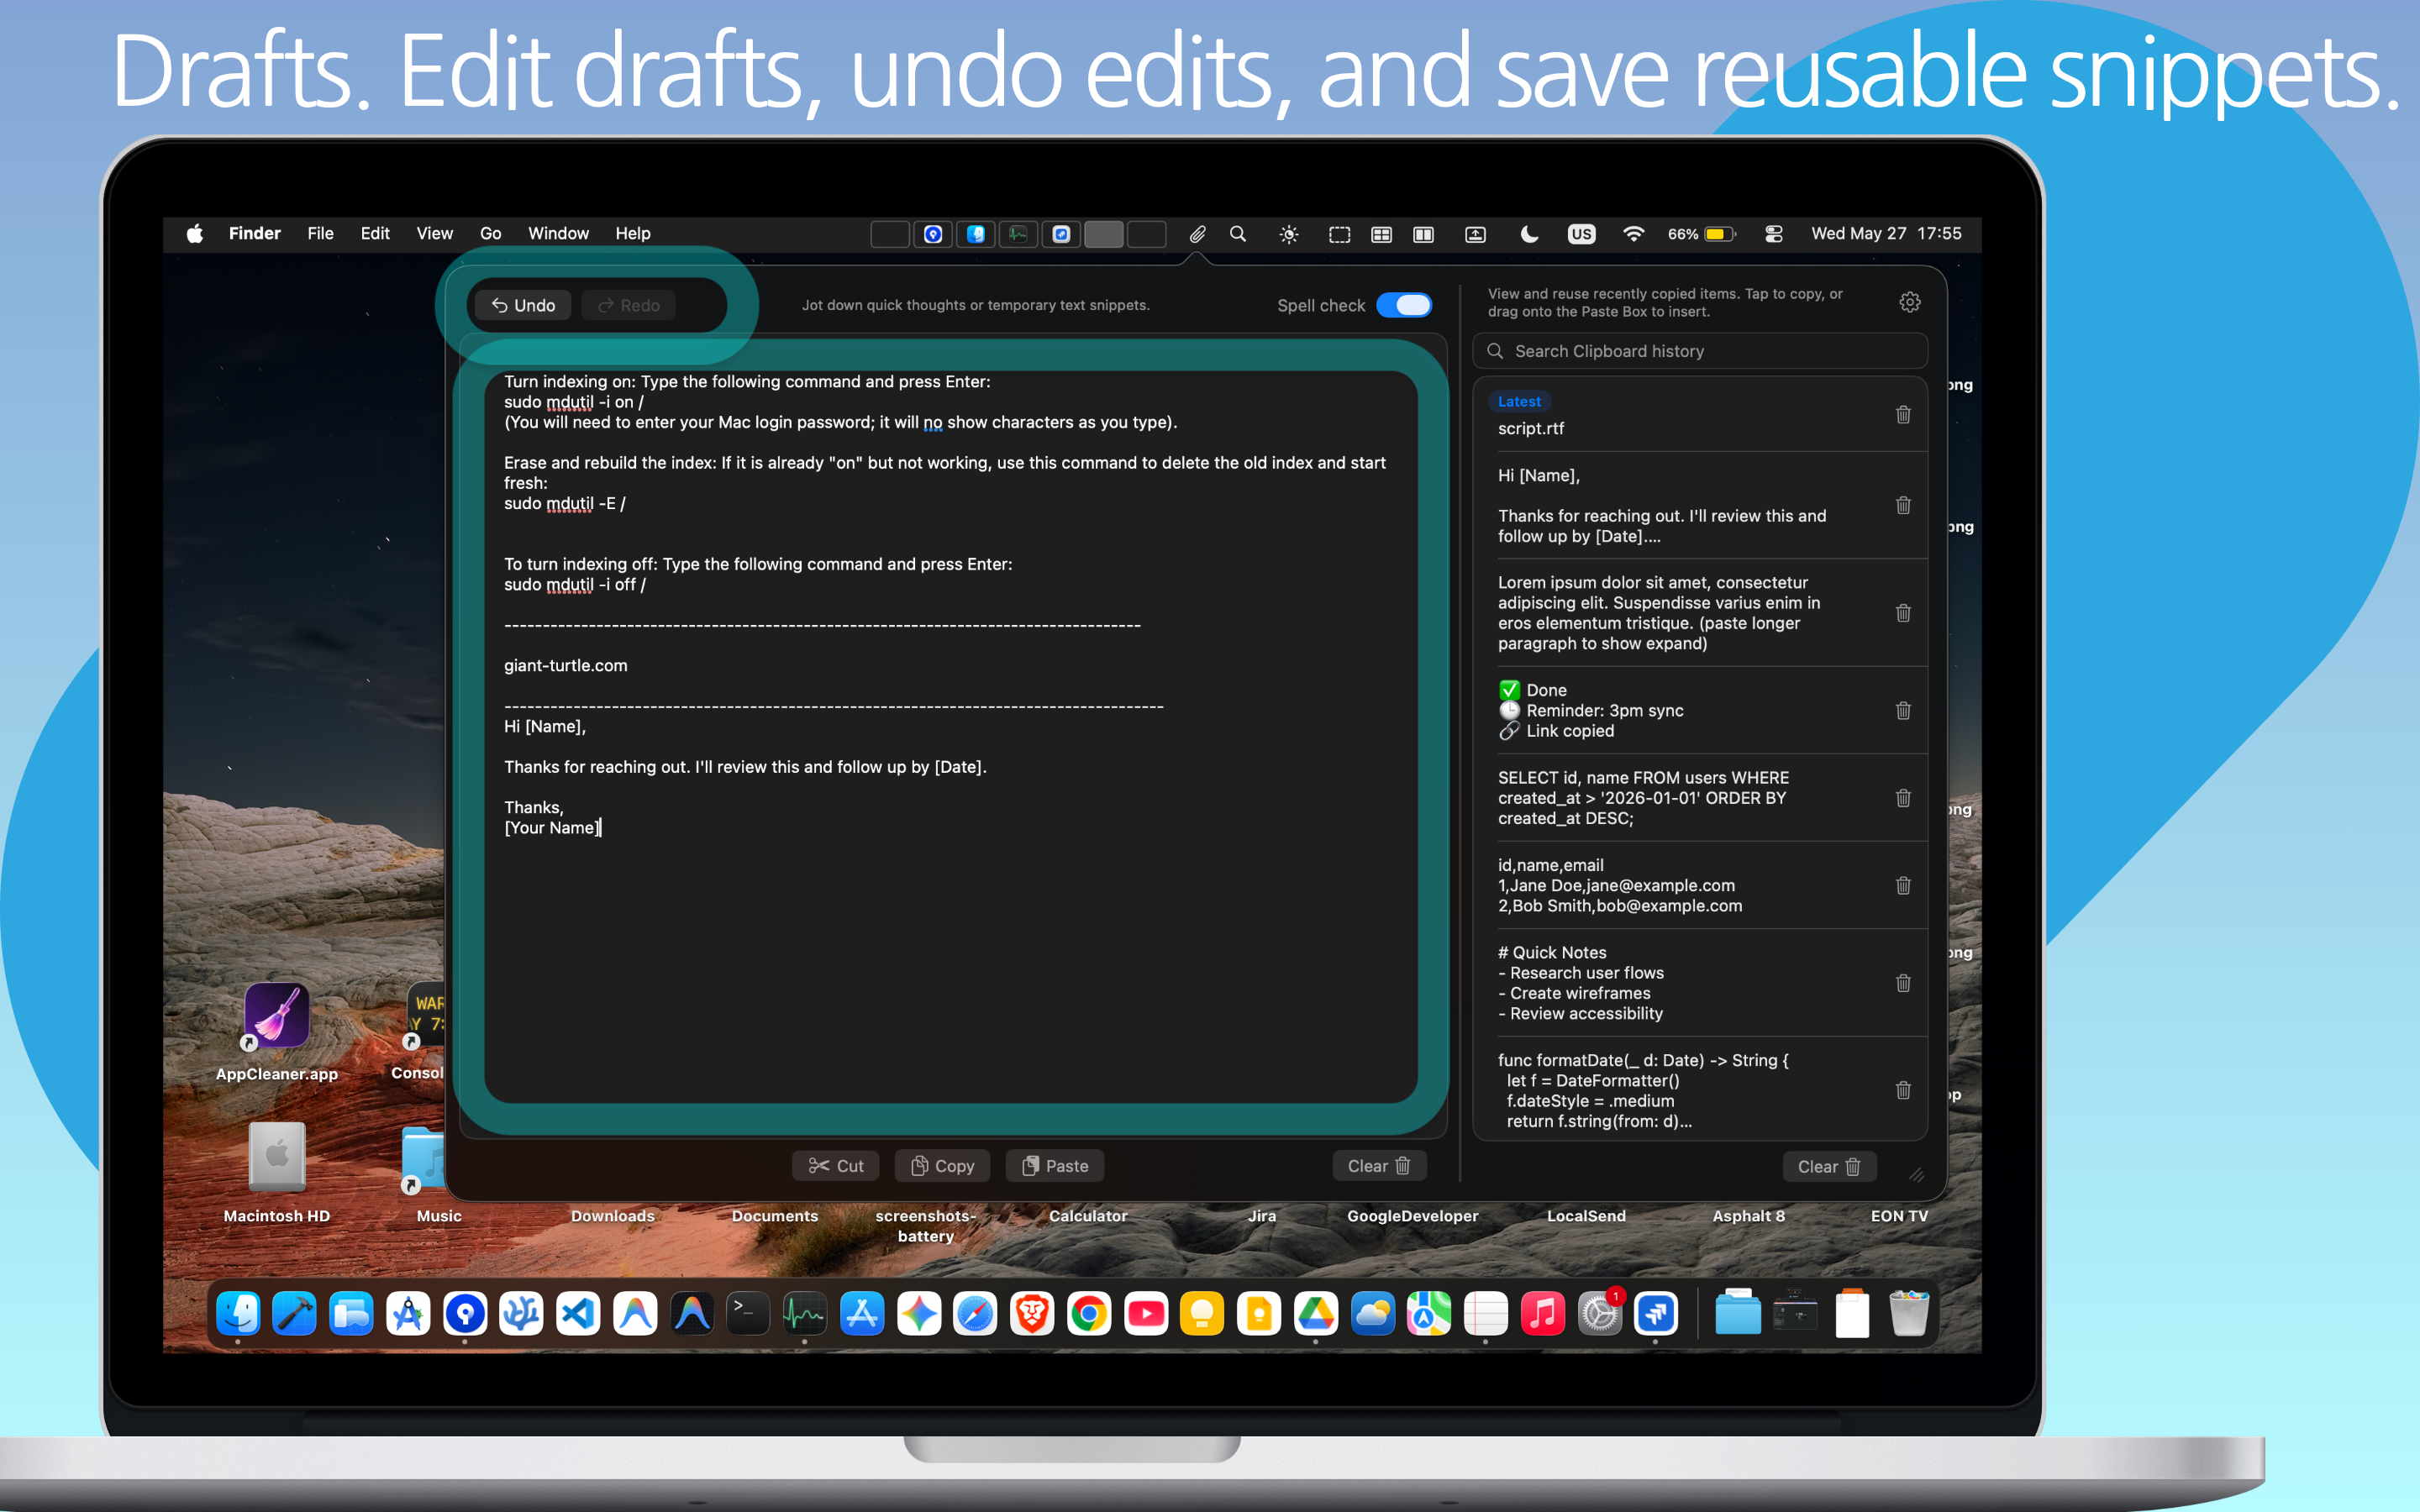
Task: Launch Xcode from the Dock
Action: tap(294, 1314)
